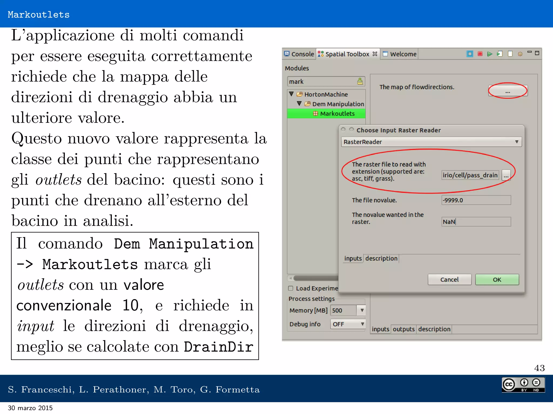Viewport: 553px width, 414px height.
Task: Click the 'The file novalue.' label
Action: [374, 200]
